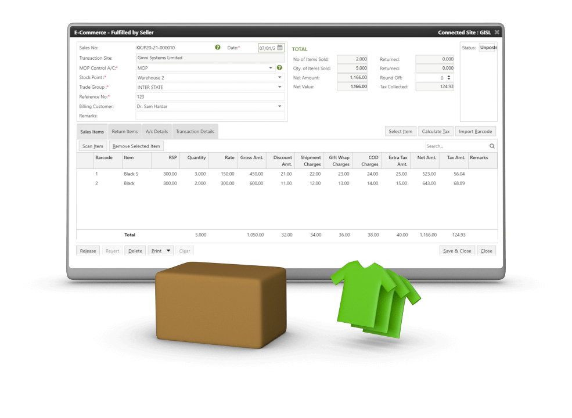Expand MOP Control A/C dropdown

pos(271,68)
